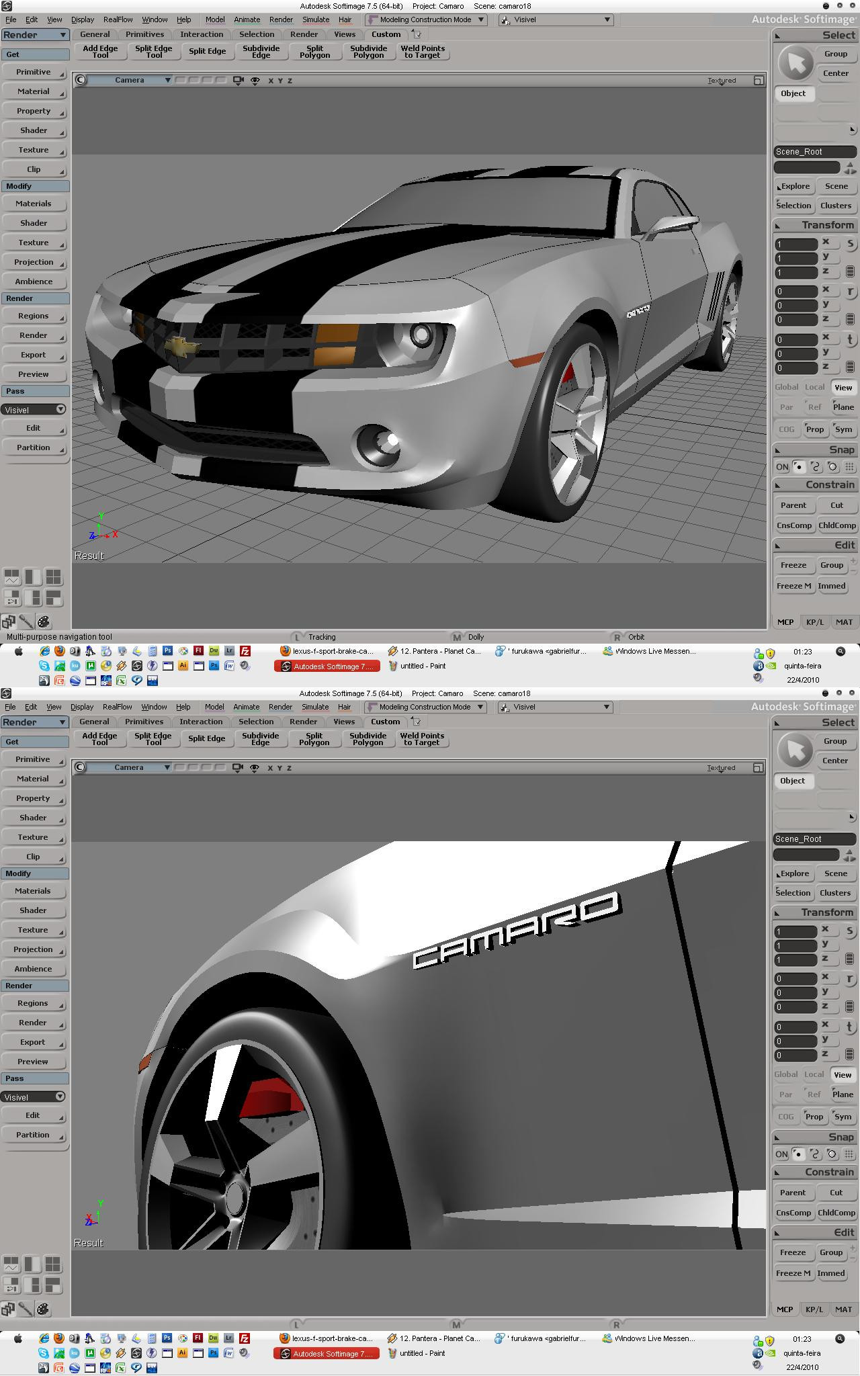Open the File menu in full-car window

[11, 19]
